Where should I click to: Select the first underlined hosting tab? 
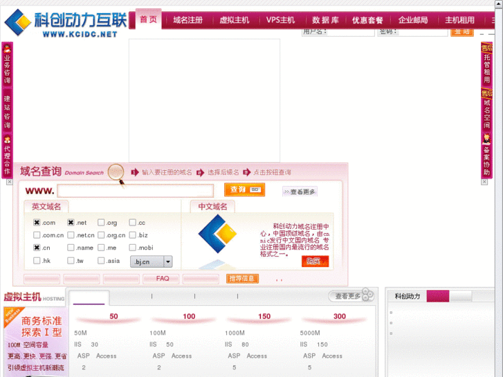point(89,298)
